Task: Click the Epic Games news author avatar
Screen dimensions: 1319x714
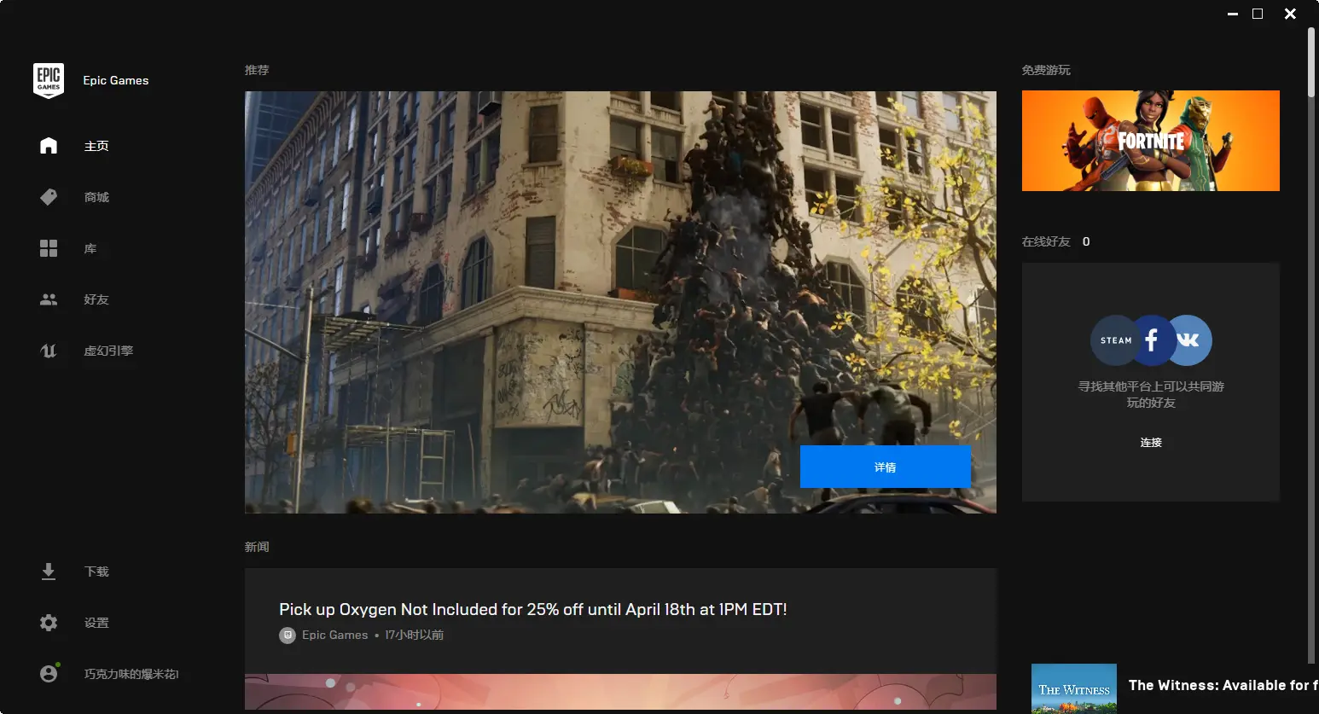Action: click(x=288, y=636)
